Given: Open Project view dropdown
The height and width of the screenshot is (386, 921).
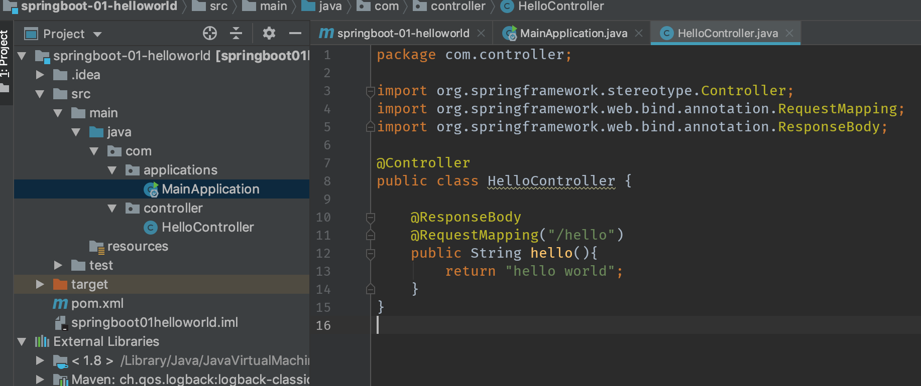Looking at the screenshot, I should point(97,34).
